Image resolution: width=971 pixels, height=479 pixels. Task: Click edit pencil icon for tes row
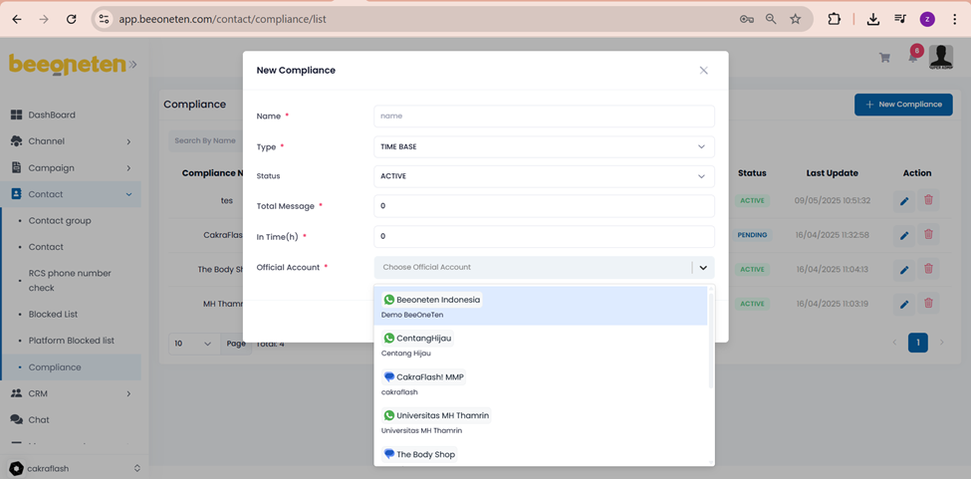904,200
